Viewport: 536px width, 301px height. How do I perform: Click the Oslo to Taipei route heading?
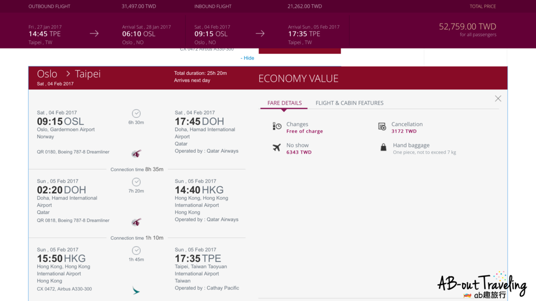pyautogui.click(x=69, y=74)
